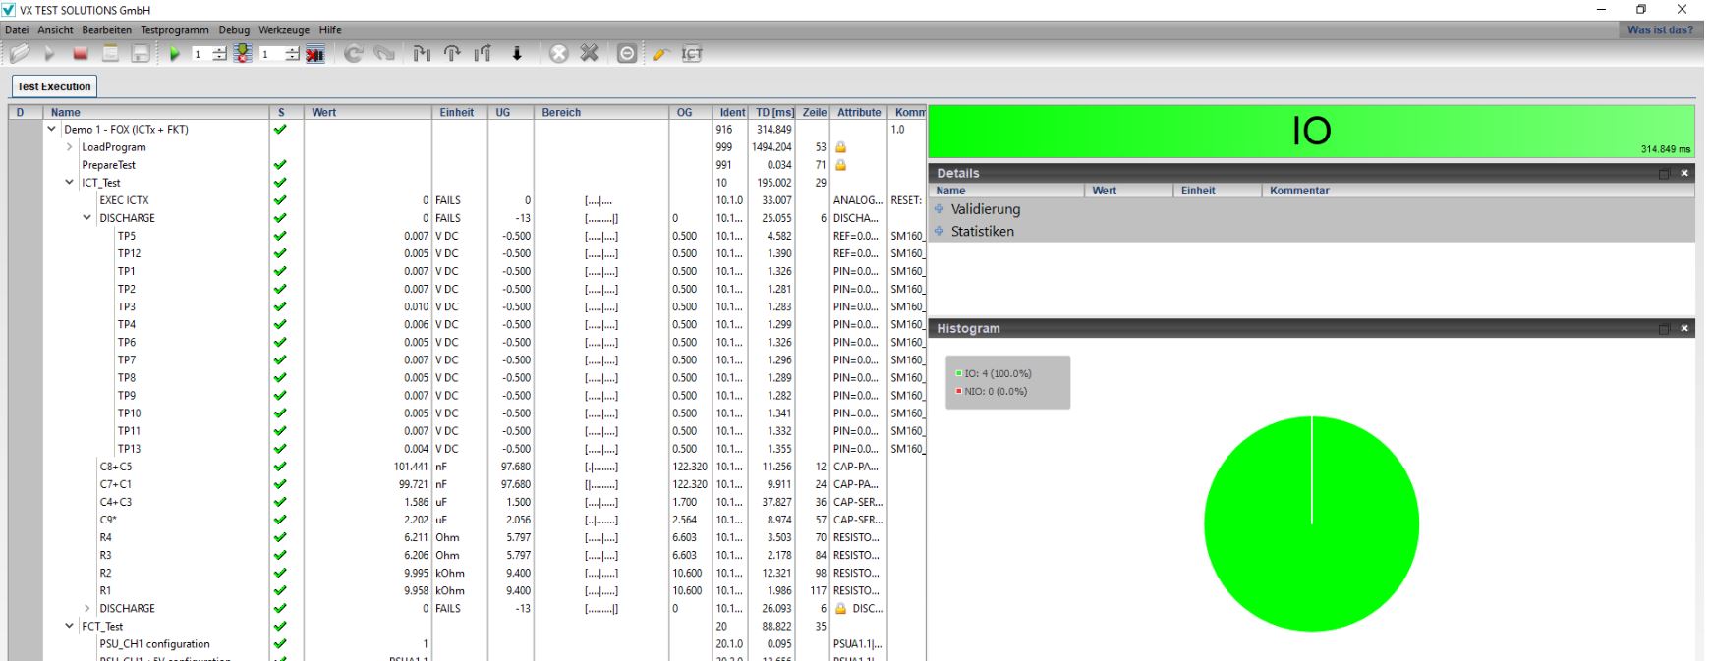Click the green IO legend swatch
Image resolution: width=1712 pixels, height=661 pixels.
[958, 374]
